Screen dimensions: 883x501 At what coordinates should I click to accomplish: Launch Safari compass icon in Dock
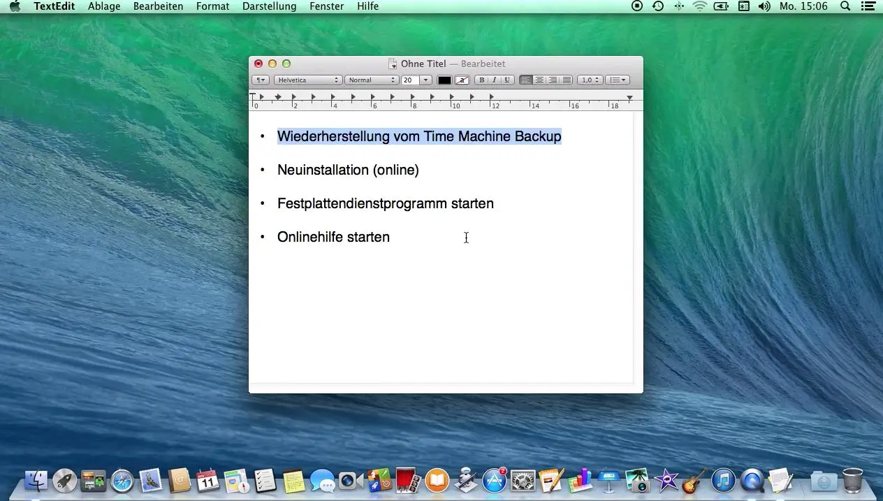[x=122, y=480]
